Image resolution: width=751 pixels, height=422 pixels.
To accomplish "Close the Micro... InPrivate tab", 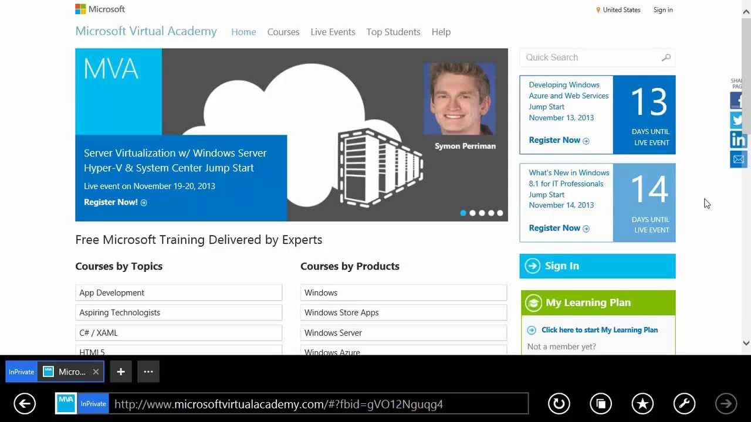I will coord(96,372).
